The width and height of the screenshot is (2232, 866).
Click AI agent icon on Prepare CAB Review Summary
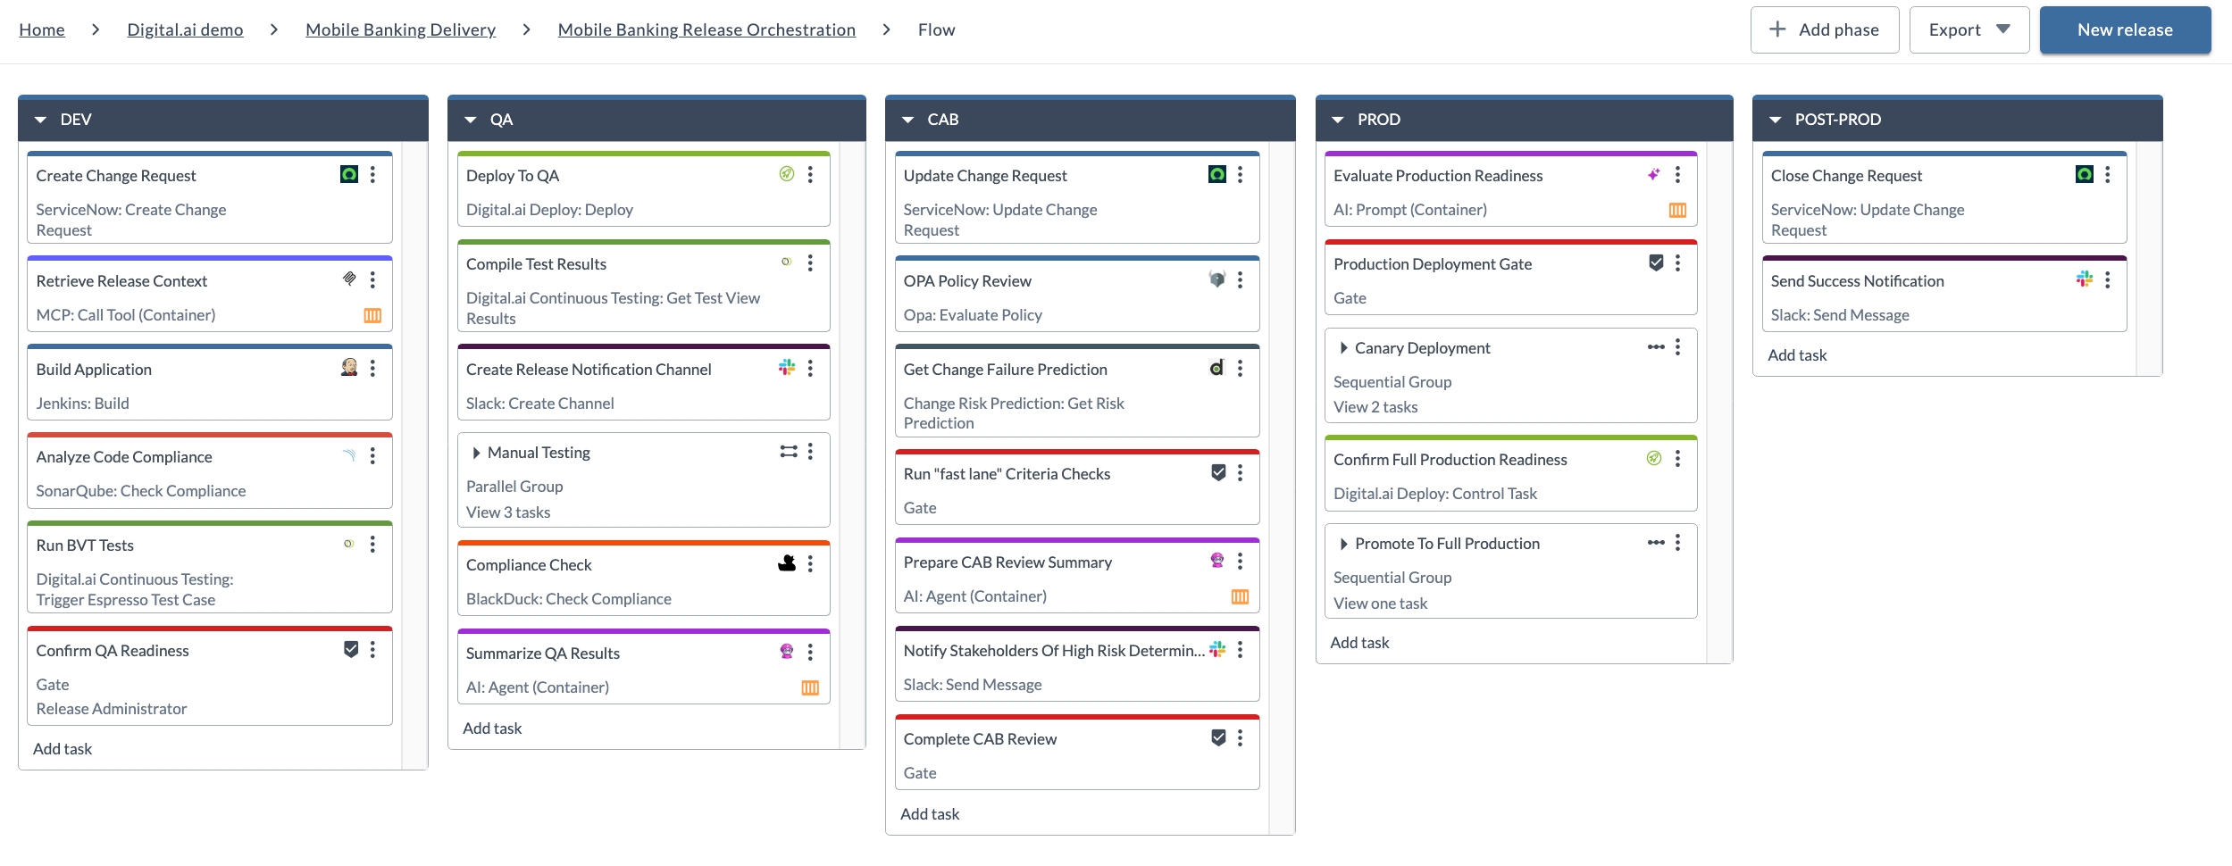click(1217, 561)
